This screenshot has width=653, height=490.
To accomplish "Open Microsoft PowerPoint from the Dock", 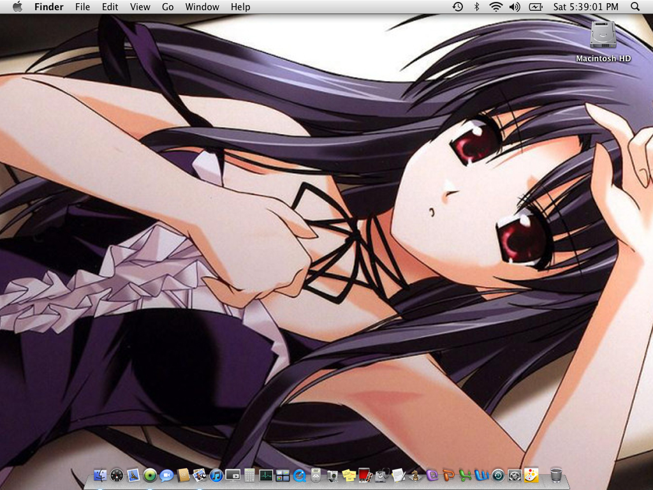I will click(448, 475).
